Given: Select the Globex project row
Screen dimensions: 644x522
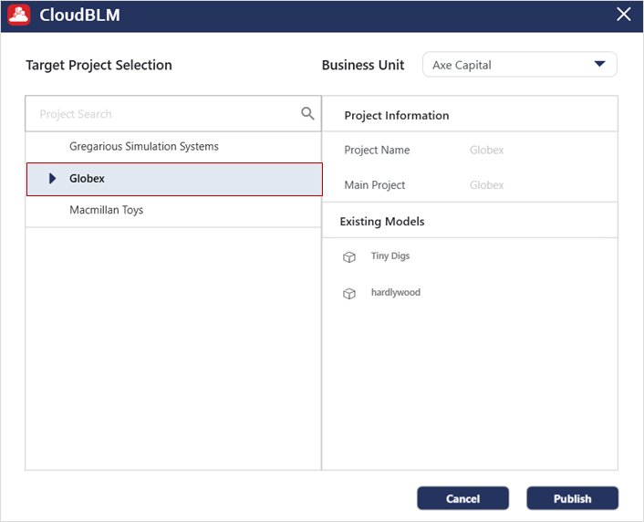Looking at the screenshot, I should tap(174, 179).
